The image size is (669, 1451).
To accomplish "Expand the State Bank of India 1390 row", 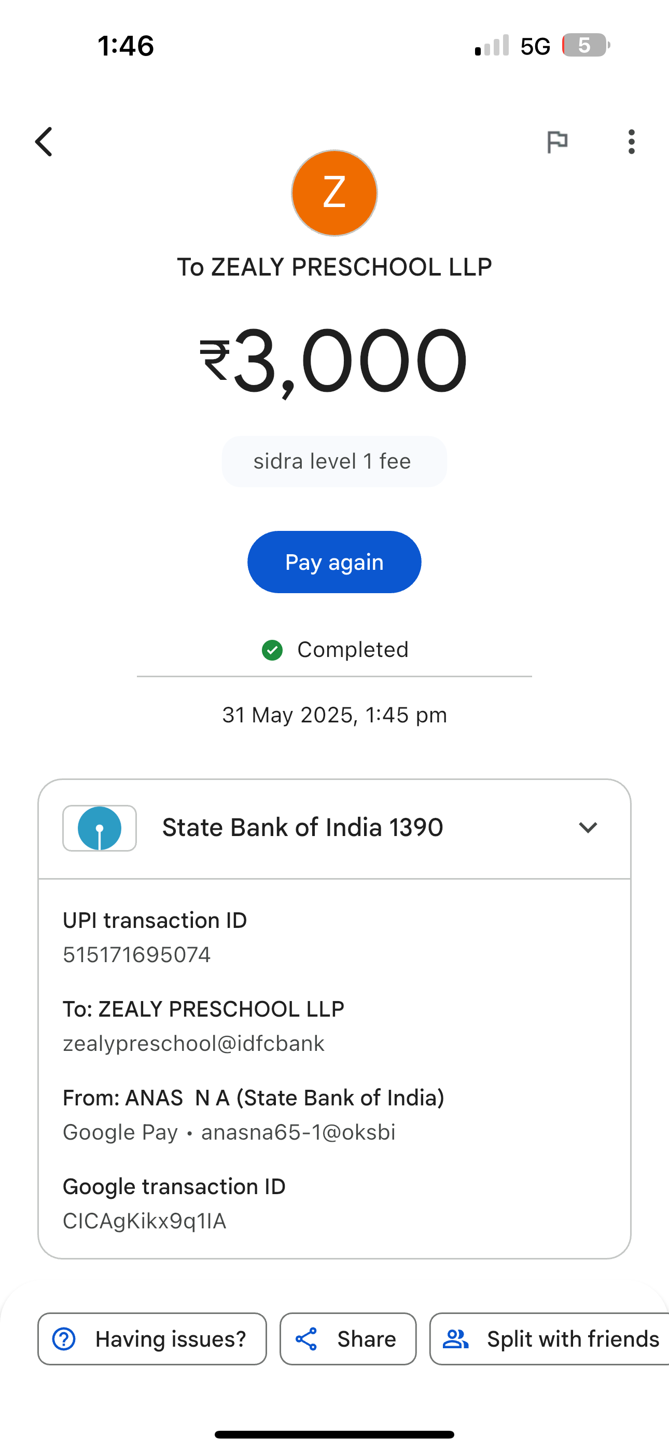I will click(302, 828).
